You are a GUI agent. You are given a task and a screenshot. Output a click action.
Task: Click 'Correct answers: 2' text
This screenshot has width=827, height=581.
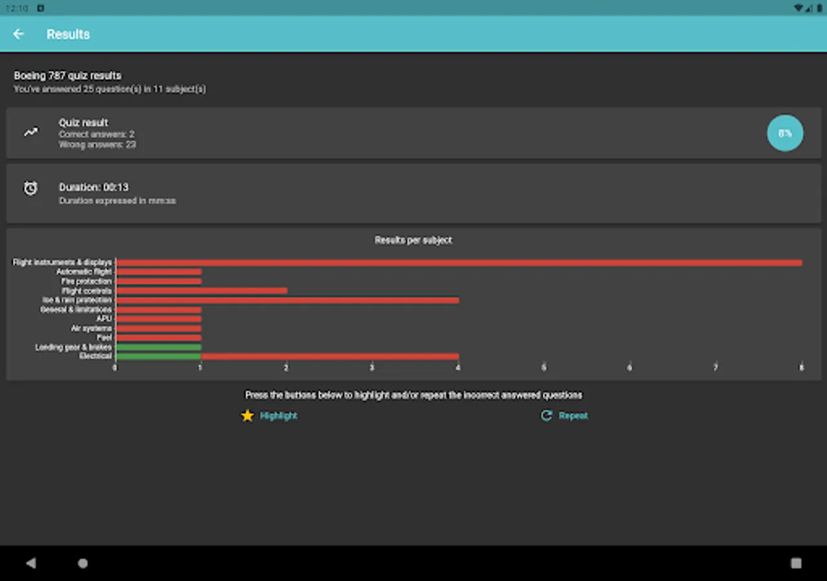coord(97,134)
